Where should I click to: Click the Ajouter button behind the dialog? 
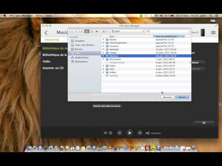[198, 62]
